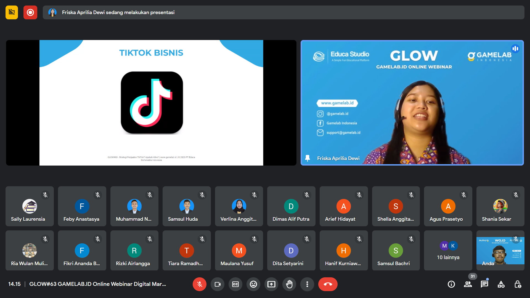Unmute microphone using red mic button
This screenshot has height=298, width=530.
(x=200, y=284)
